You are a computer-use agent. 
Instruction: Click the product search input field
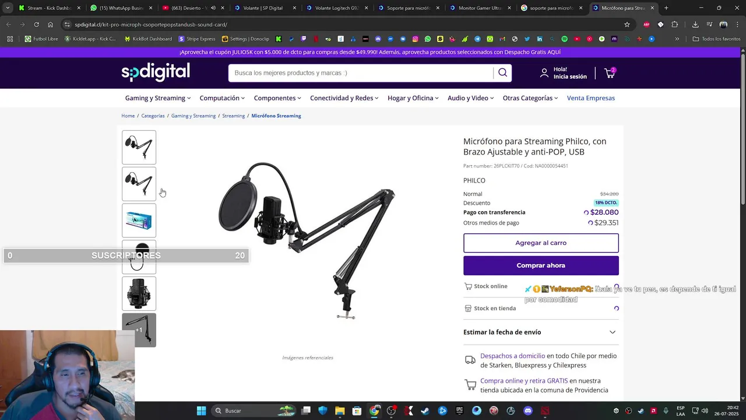361,73
